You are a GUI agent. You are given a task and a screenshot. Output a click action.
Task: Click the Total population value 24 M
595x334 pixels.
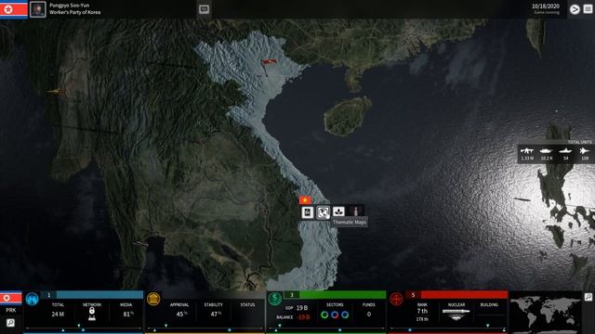tap(58, 315)
